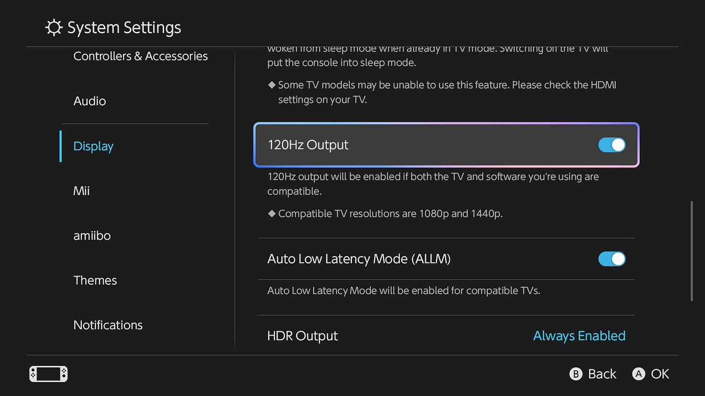This screenshot has width=705, height=396.
Task: Switch to the Audio settings section
Action: (90, 101)
